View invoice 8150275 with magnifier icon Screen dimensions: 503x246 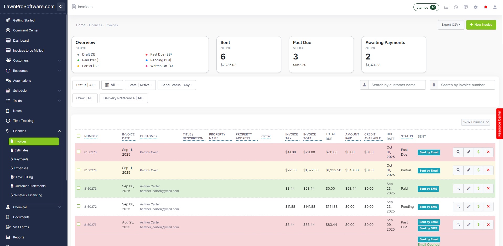coord(458,152)
